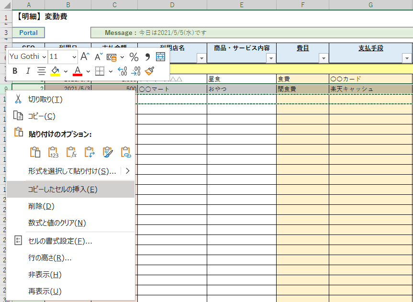Screen dimensions: 413x302
Task: Toggle italic formatting in mini toolbar
Action: (x=28, y=71)
